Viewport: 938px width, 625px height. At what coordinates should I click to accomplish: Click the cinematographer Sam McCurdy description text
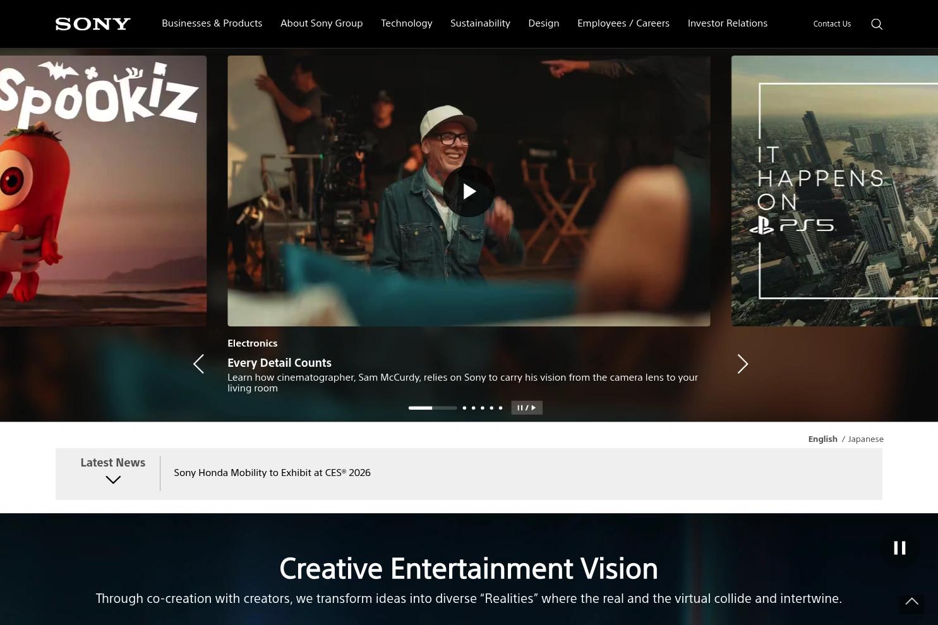462,383
